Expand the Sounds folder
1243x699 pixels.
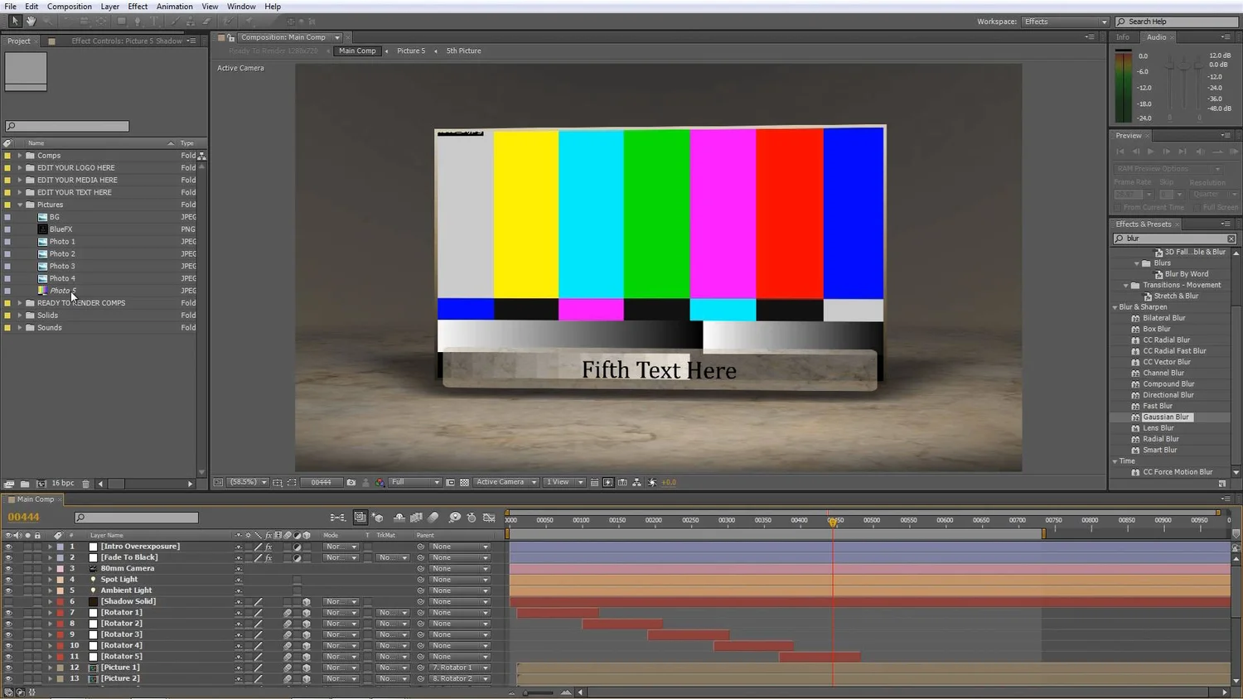point(19,327)
